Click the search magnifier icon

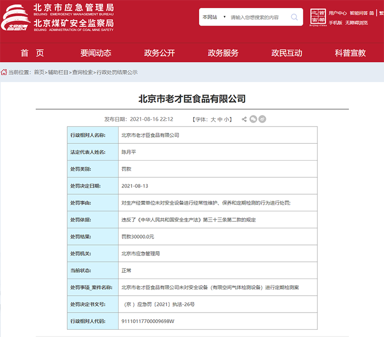(294, 17)
